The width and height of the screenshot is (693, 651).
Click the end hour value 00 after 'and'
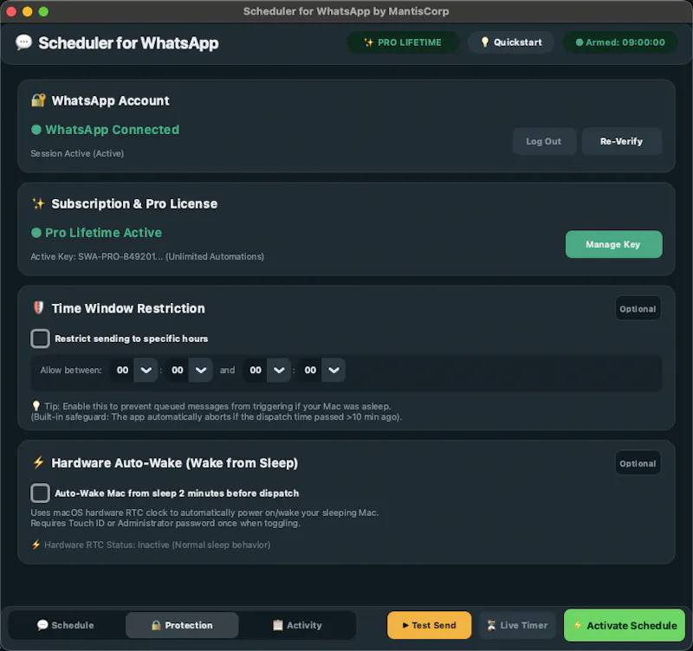point(256,370)
